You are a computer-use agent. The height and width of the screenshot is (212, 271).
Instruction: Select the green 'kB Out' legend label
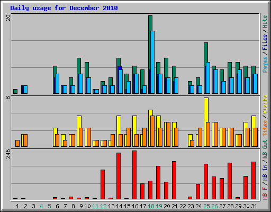pyautogui.click(x=265, y=149)
